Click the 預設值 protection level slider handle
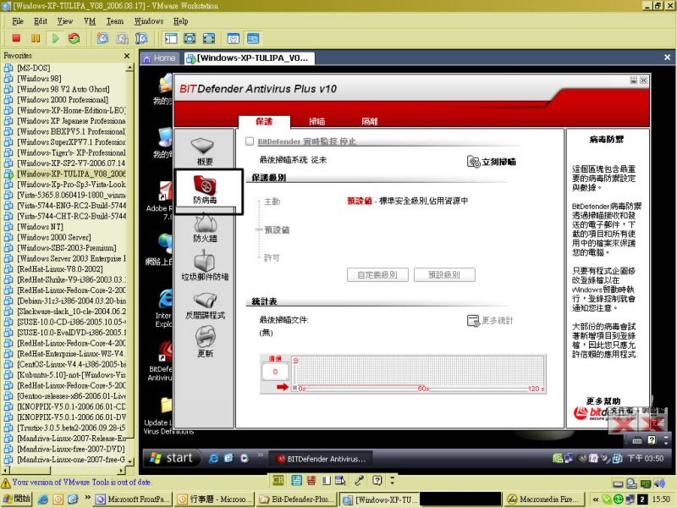677x508 pixels. point(260,229)
